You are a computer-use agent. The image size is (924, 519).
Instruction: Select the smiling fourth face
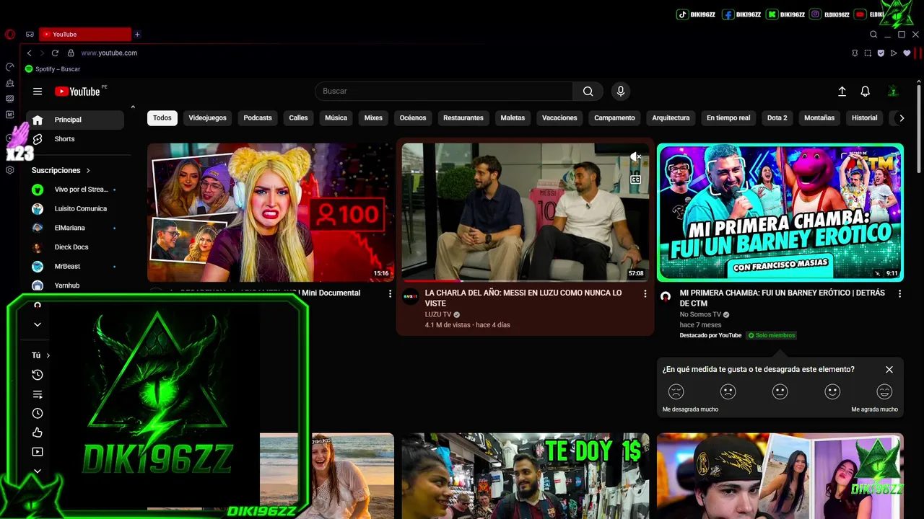point(832,391)
